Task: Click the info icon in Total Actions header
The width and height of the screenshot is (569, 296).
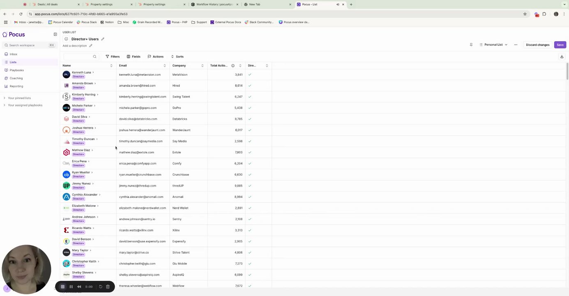Action: 233,66
